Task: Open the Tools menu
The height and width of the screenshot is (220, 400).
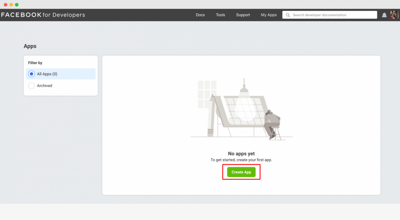Action: tap(220, 15)
